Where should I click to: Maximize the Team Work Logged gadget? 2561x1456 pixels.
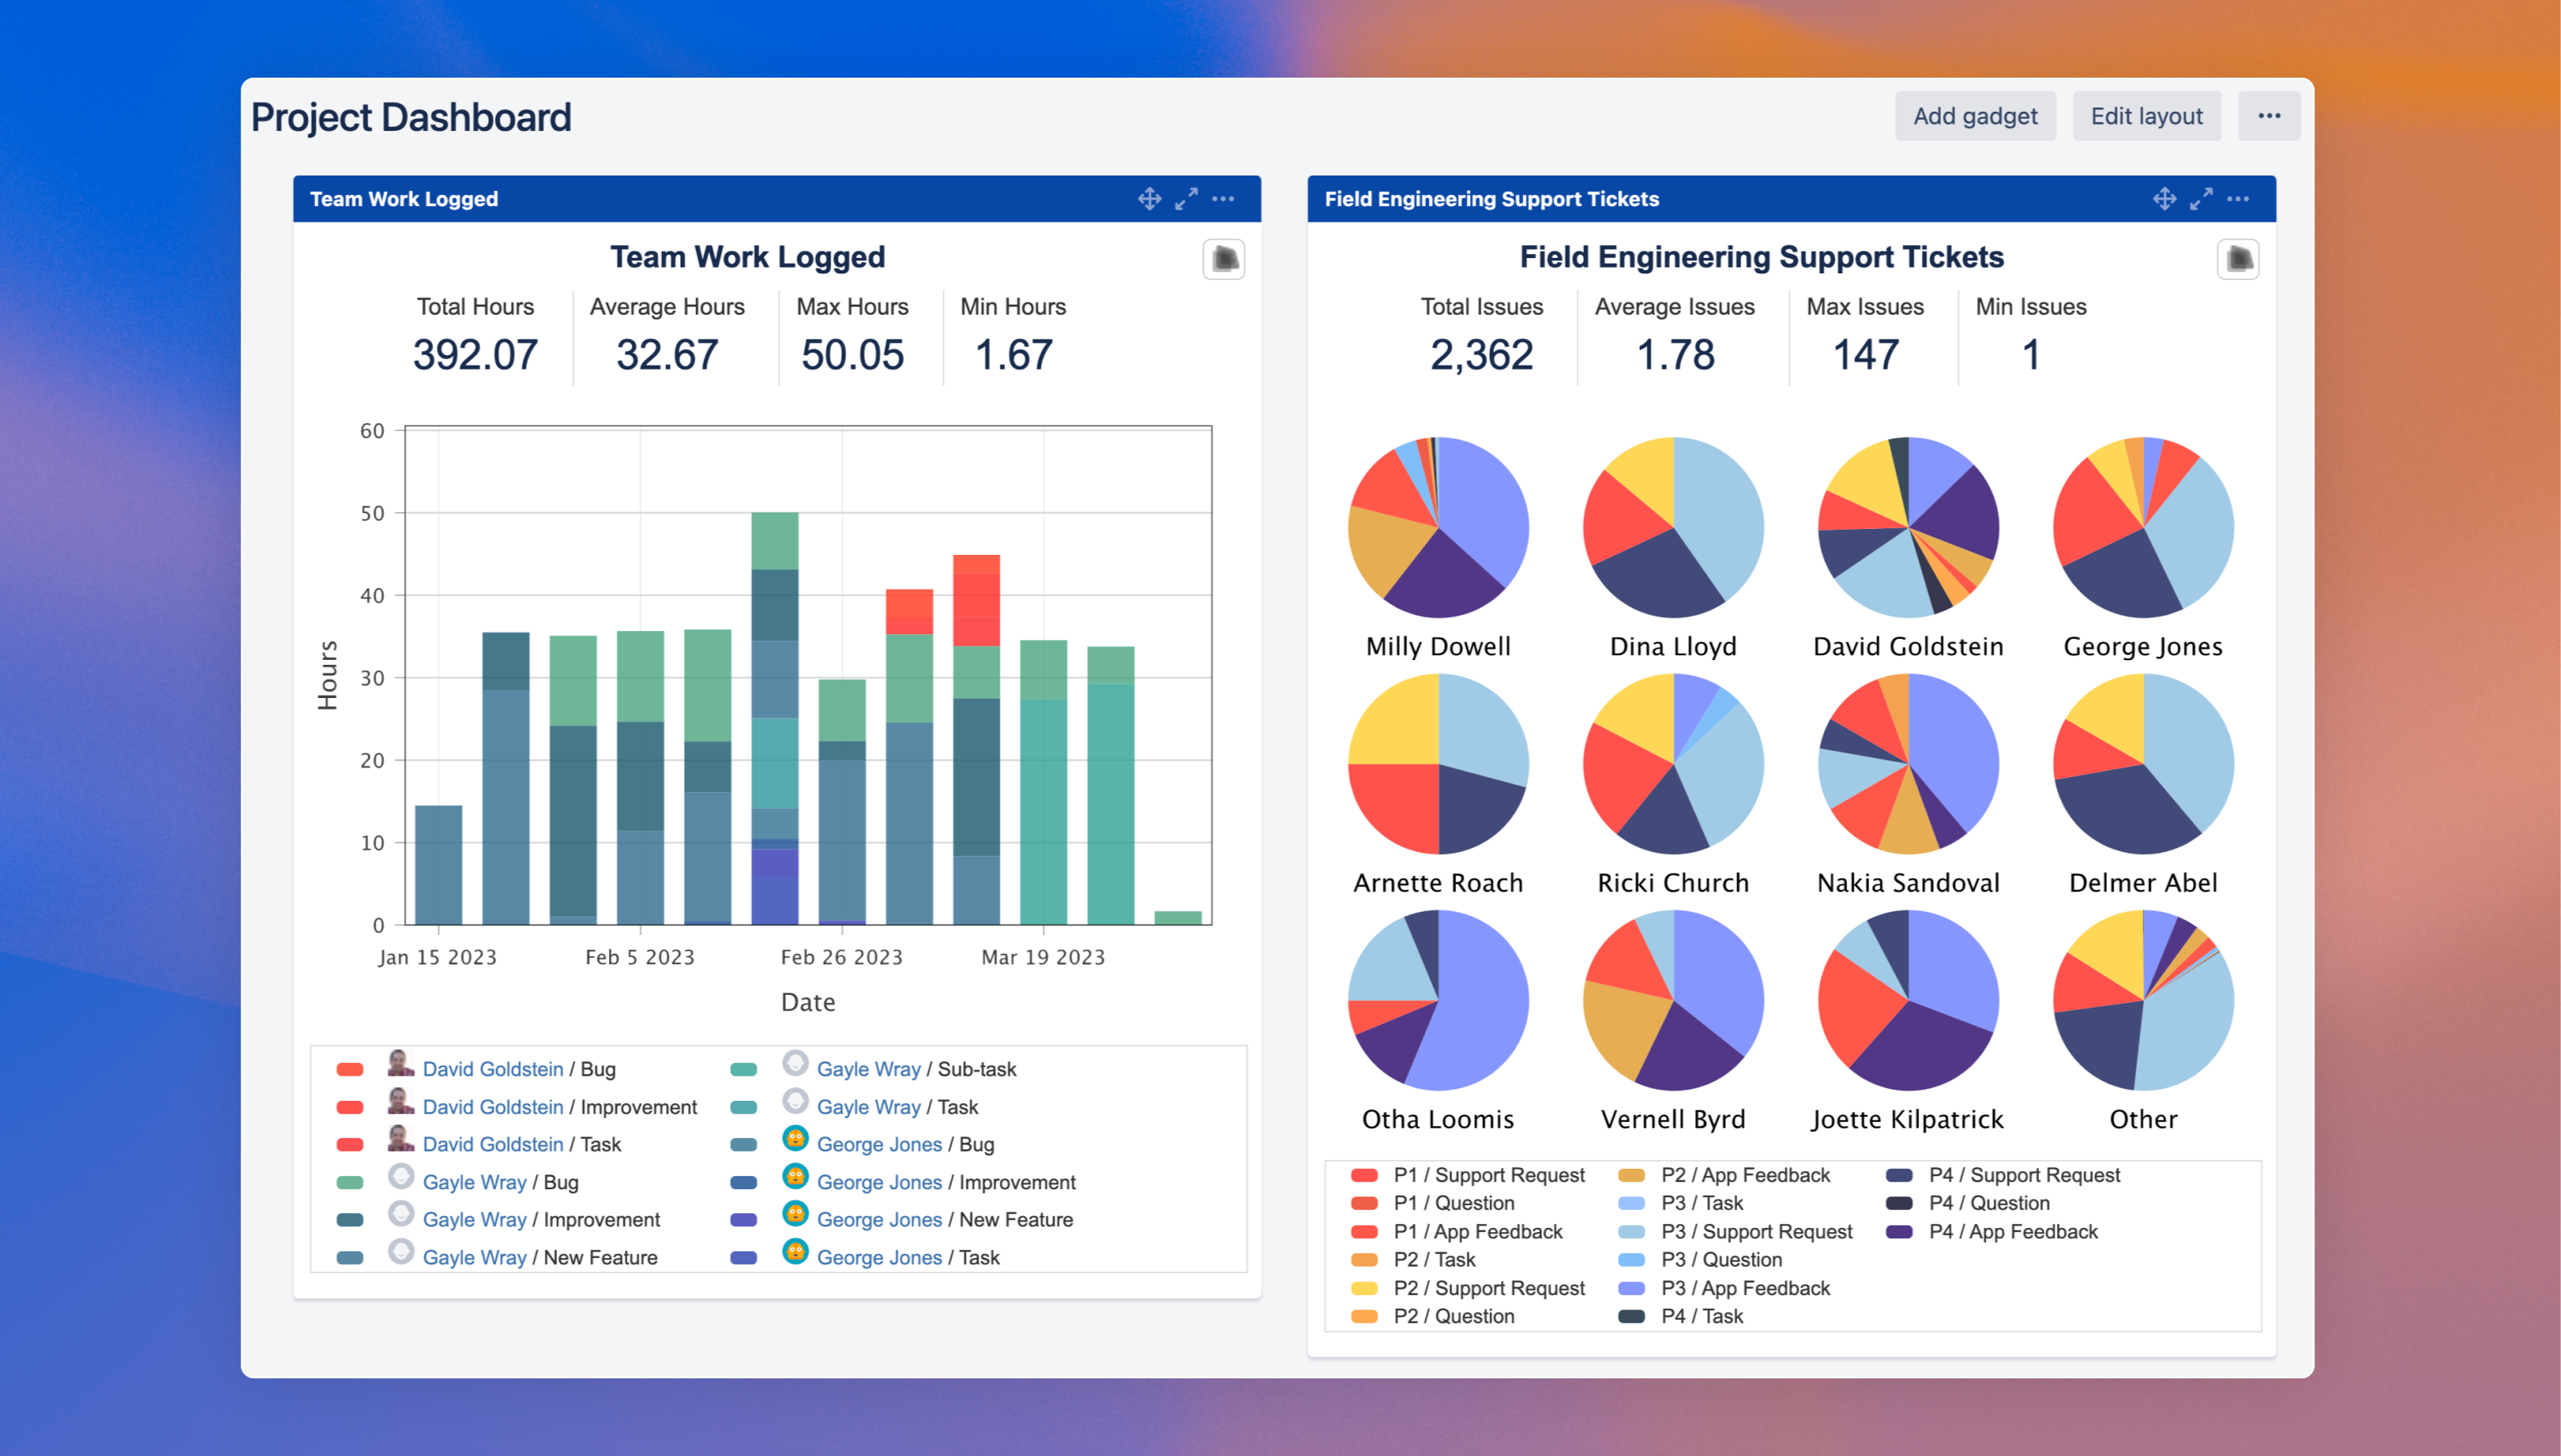1187,199
